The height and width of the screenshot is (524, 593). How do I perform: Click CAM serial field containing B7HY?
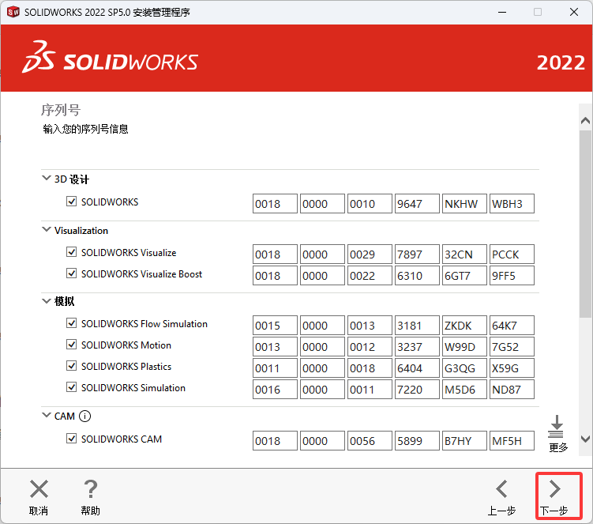click(464, 440)
